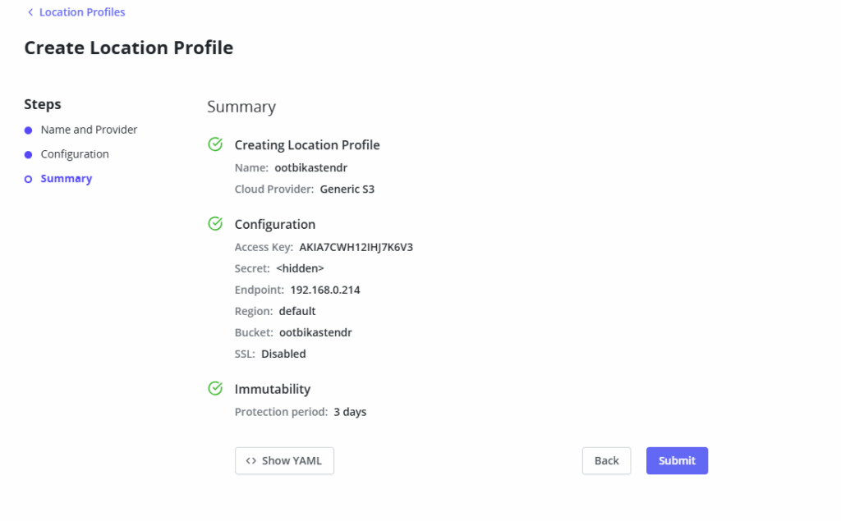This screenshot has height=521, width=841.
Task: Submit the new location profile
Action: click(676, 460)
